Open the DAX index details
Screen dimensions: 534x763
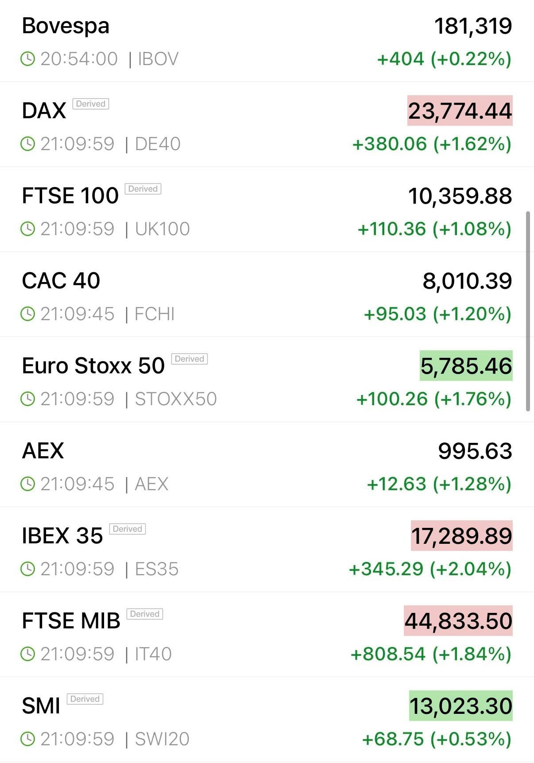(44, 111)
